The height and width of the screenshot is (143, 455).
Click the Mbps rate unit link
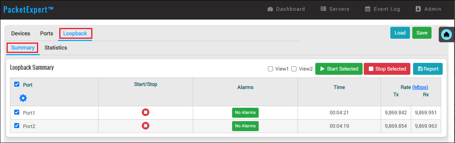(420, 87)
